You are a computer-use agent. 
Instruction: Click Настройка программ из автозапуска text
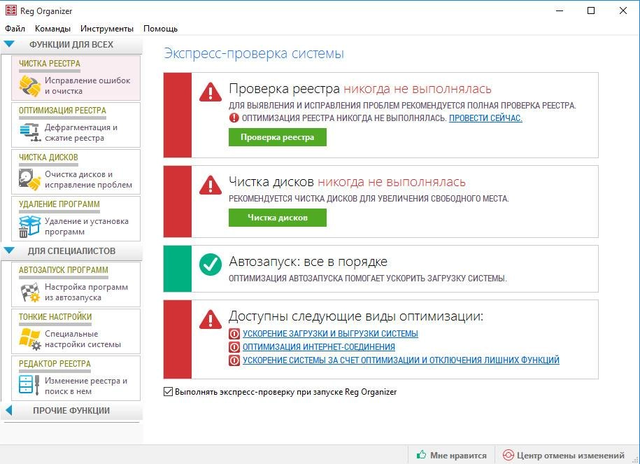pyautogui.click(x=86, y=293)
